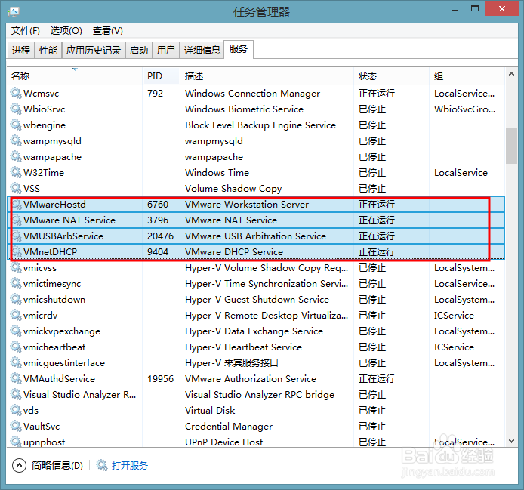Switch to the 性能 tab
Image resolution: width=524 pixels, height=490 pixels.
48,50
